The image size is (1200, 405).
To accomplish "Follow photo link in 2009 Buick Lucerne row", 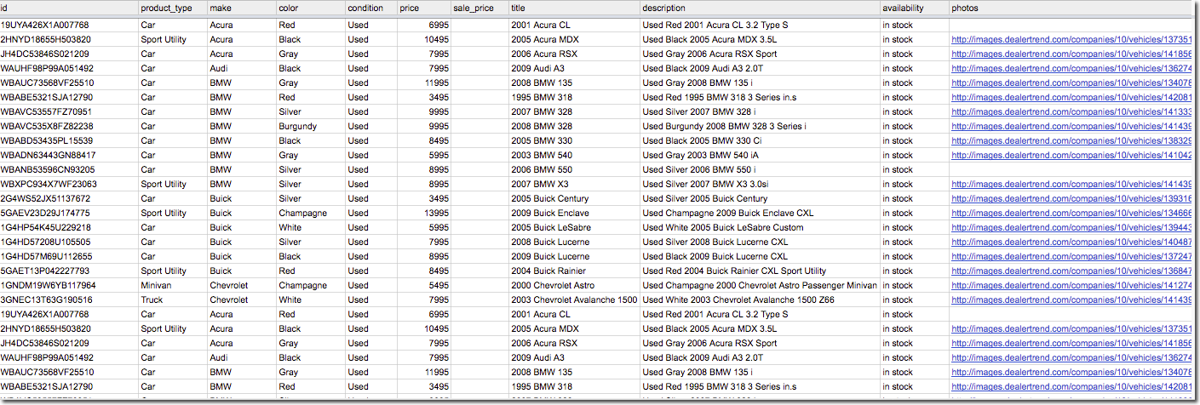I will (1071, 256).
